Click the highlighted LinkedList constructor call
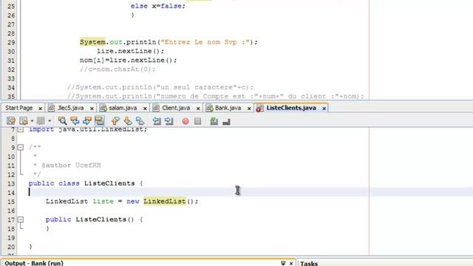Viewport: 473px width, 266px height. tap(164, 201)
